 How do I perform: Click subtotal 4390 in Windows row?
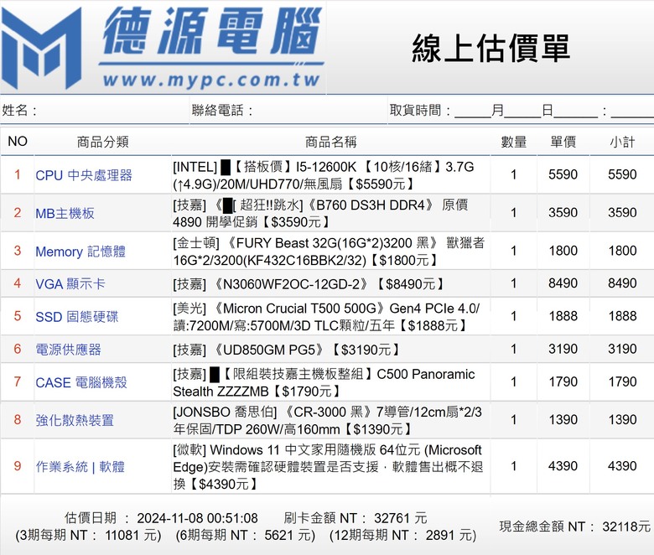click(622, 466)
